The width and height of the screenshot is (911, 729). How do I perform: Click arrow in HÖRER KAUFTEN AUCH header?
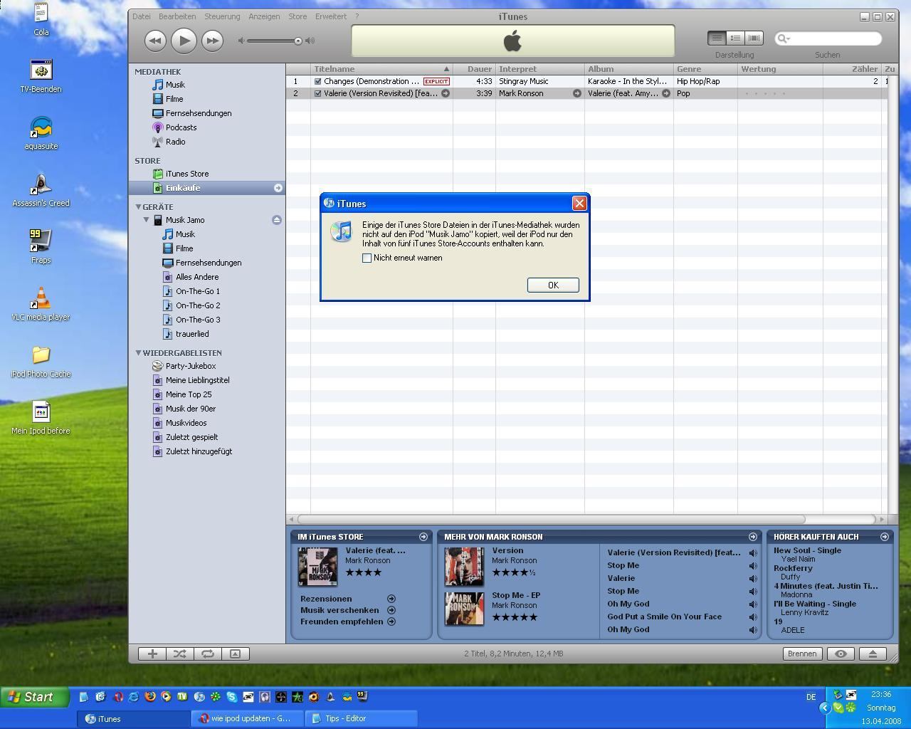885,537
